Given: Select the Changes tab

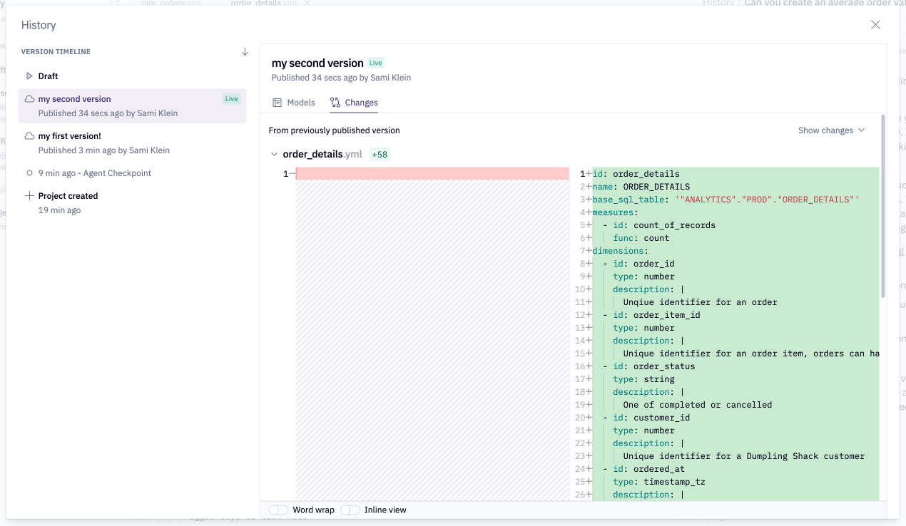Looking at the screenshot, I should tap(361, 103).
